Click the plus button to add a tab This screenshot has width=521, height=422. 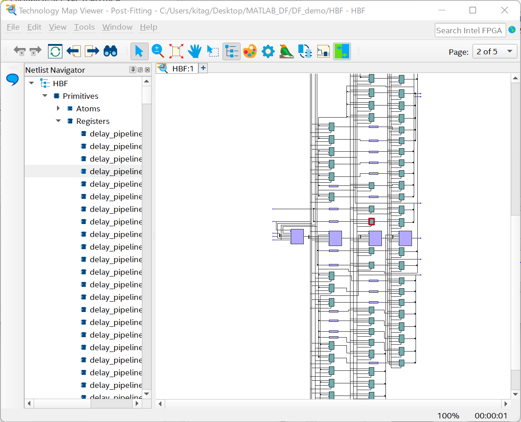point(203,68)
